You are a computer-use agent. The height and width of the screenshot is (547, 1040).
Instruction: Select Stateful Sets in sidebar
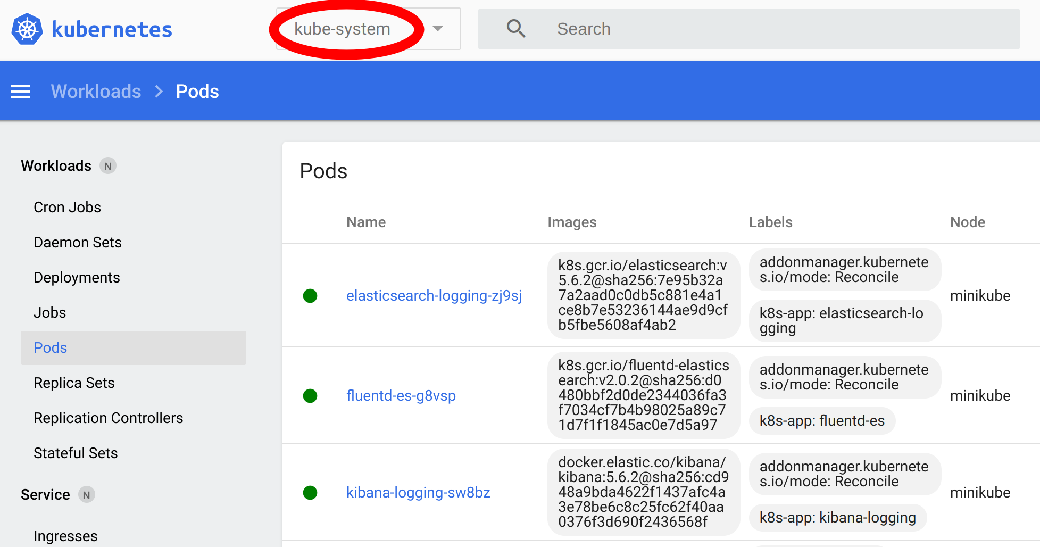76,453
